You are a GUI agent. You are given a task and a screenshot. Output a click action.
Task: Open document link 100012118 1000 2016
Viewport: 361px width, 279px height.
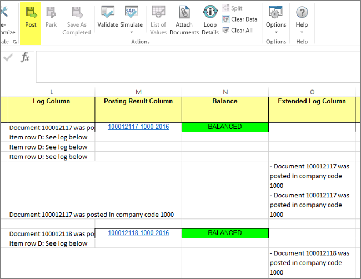(138, 233)
